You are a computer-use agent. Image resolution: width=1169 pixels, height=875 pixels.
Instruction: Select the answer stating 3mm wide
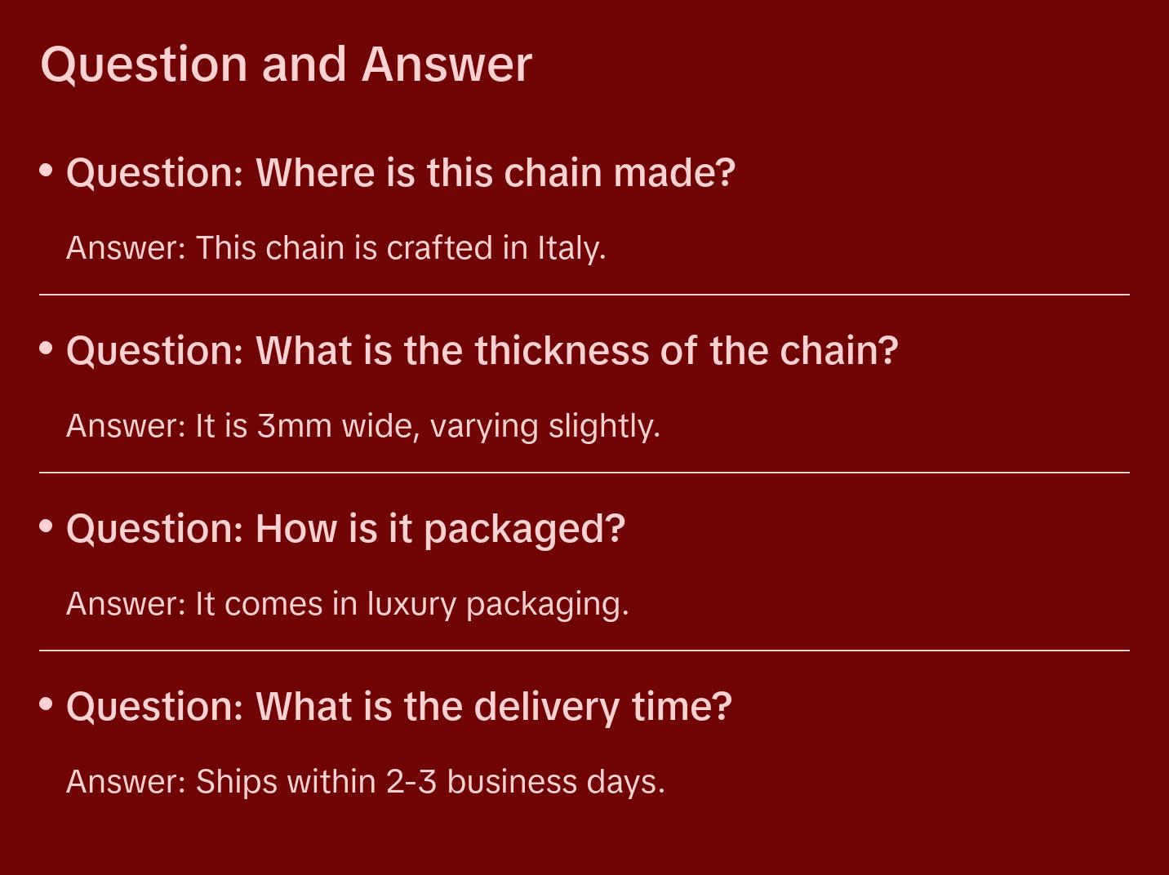click(362, 426)
